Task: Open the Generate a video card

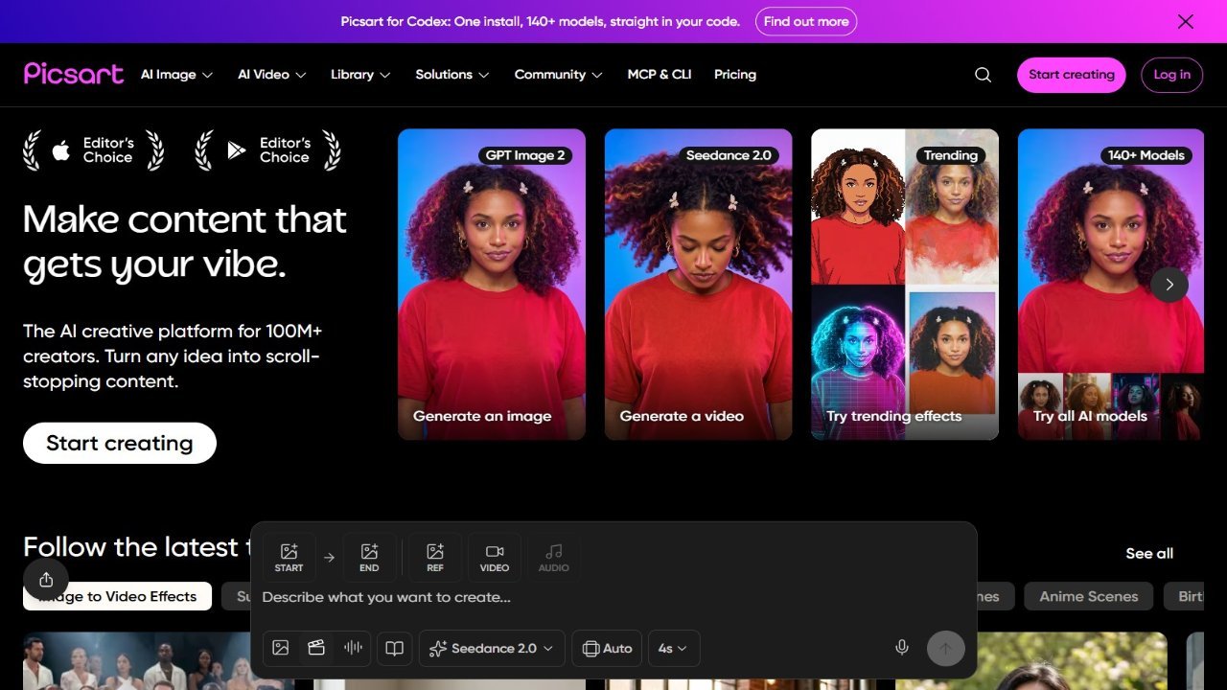Action: click(x=699, y=285)
